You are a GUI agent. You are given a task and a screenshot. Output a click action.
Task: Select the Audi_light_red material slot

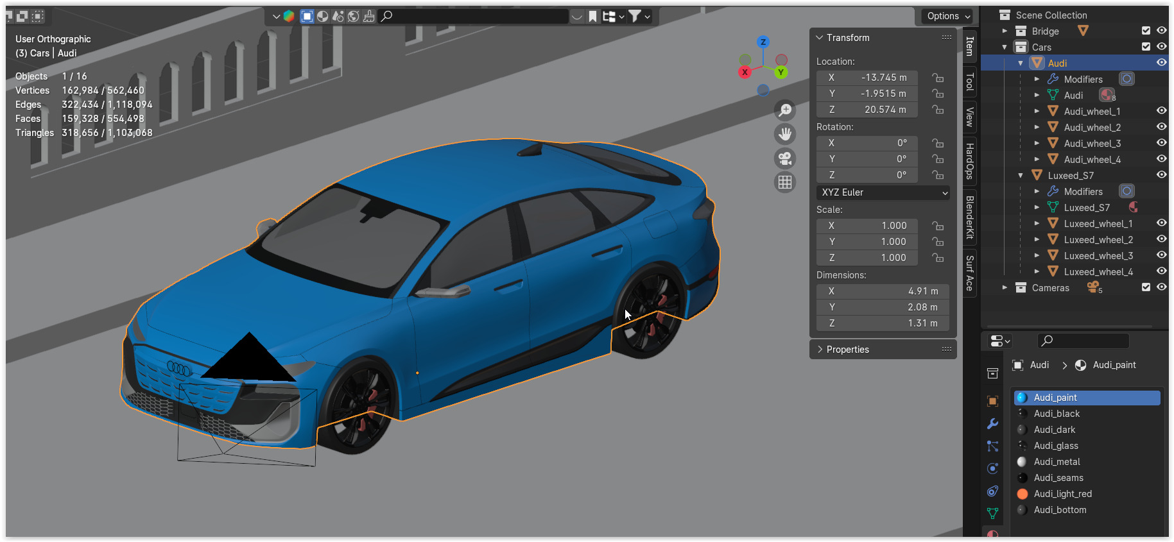pos(1087,494)
